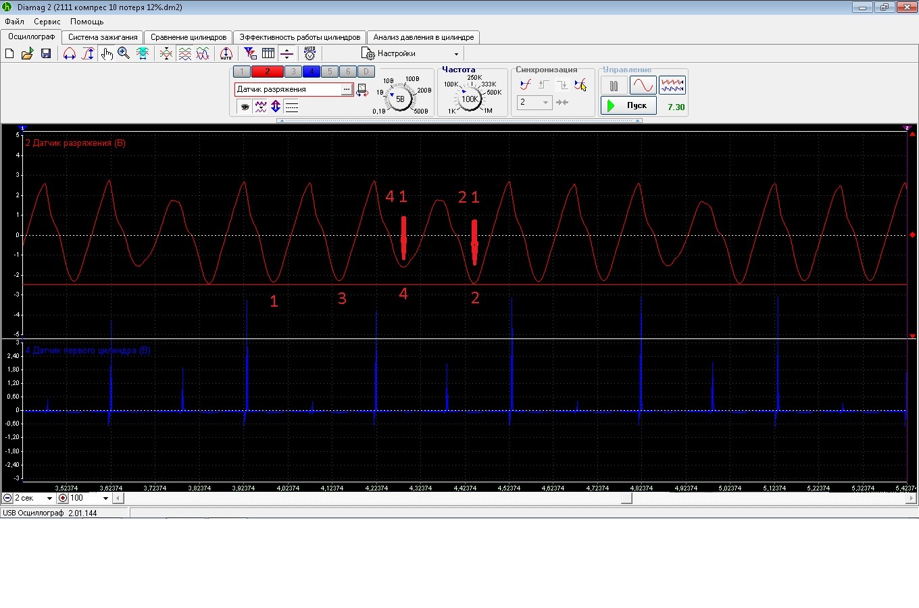This screenshot has width=919, height=608.
Task: Toggle the red channel 2 button
Action: (x=267, y=72)
